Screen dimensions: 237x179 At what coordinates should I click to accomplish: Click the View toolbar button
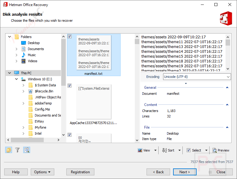tap(144, 150)
